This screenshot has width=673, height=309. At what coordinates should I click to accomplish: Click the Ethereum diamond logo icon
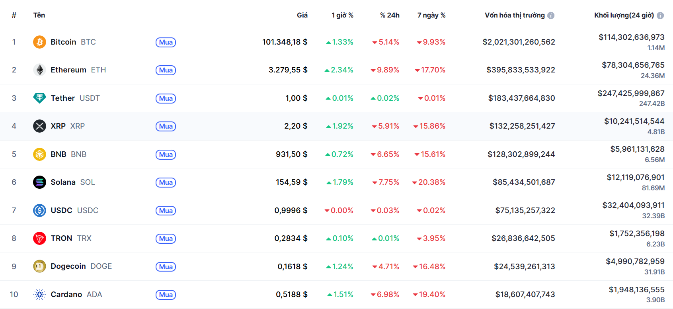(39, 70)
